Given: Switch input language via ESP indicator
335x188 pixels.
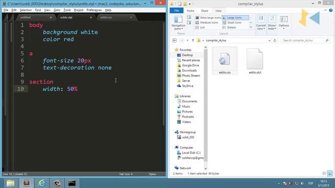Looking at the screenshot, I should (310, 183).
